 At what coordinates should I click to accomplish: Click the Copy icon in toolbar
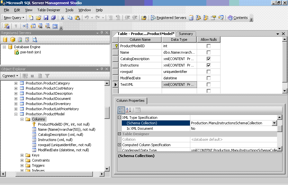(x=70, y=18)
